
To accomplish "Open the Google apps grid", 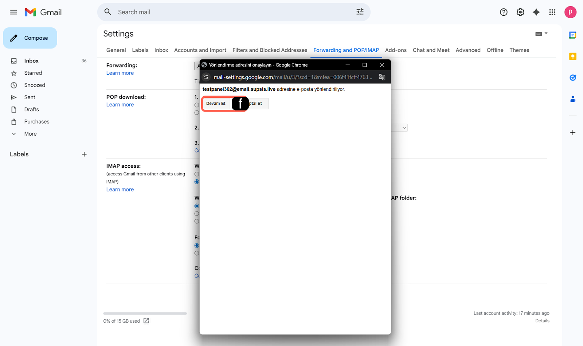I will 552,12.
